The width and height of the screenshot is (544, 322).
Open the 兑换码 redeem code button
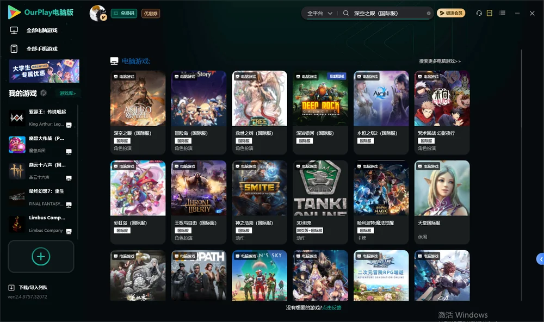coord(124,14)
